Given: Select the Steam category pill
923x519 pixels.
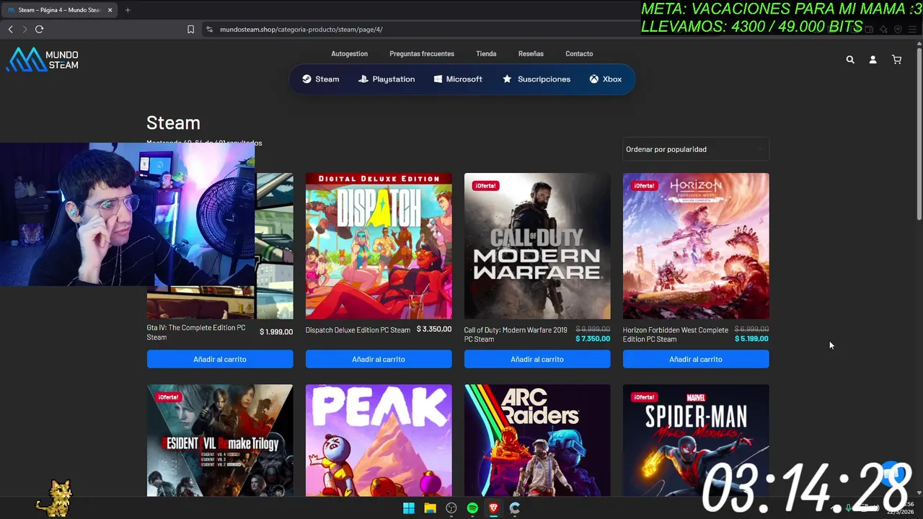Looking at the screenshot, I should [x=320, y=79].
